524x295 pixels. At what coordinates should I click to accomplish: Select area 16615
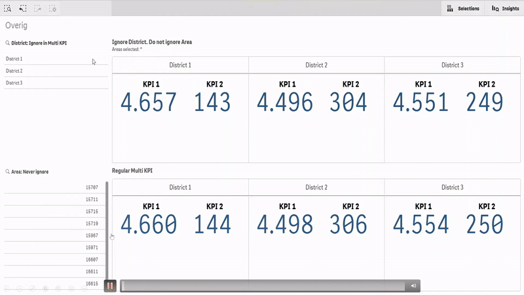pyautogui.click(x=54, y=284)
